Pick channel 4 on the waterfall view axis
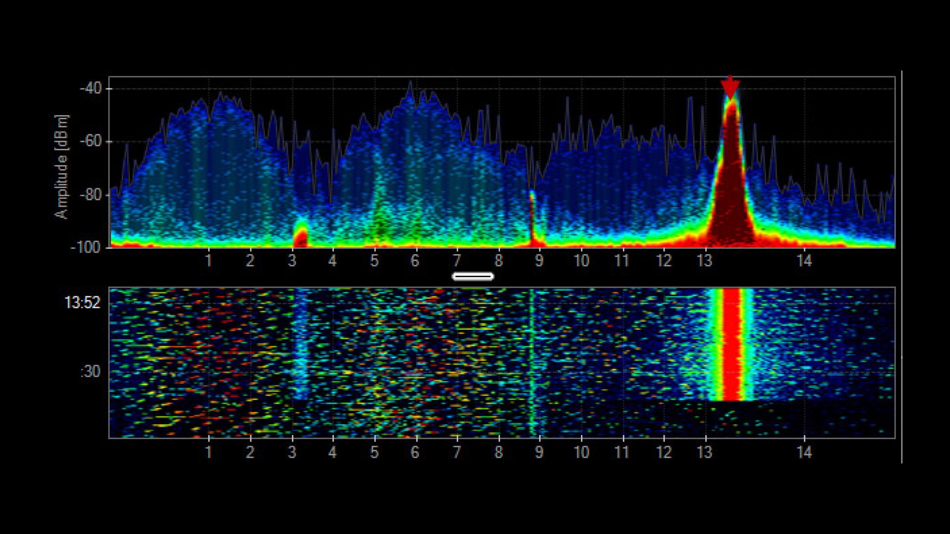 (x=332, y=451)
